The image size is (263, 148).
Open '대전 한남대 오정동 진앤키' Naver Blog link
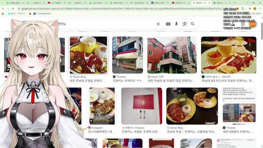(x=87, y=81)
